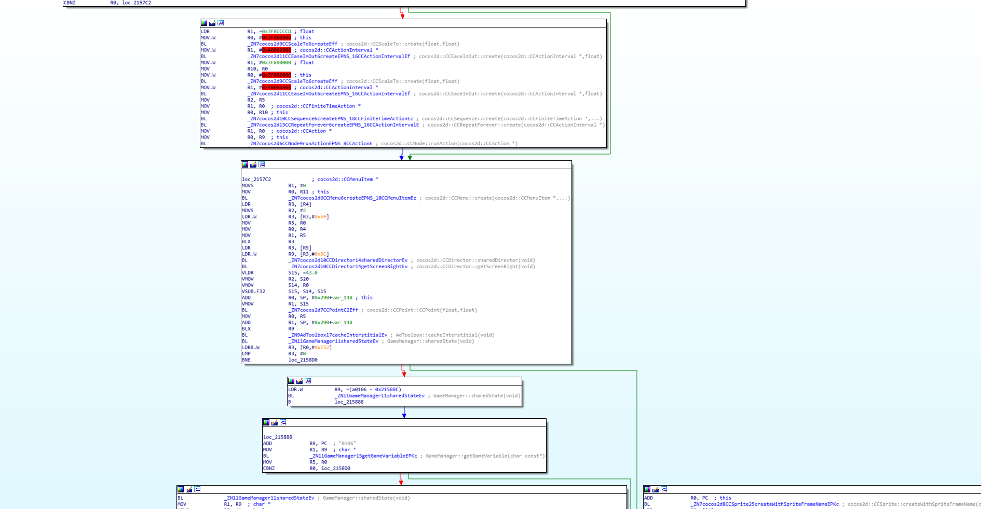Click the edit pencil icon on the CCScaleTo node
981x509 pixels.
click(212, 23)
